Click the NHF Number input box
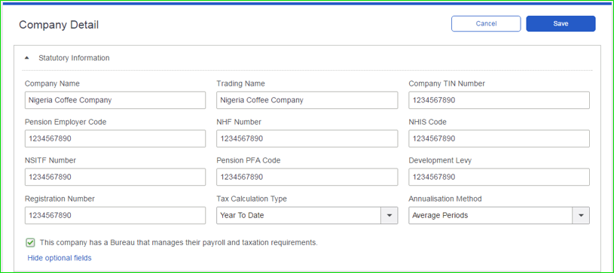Image resolution: width=614 pixels, height=273 pixels. point(307,138)
